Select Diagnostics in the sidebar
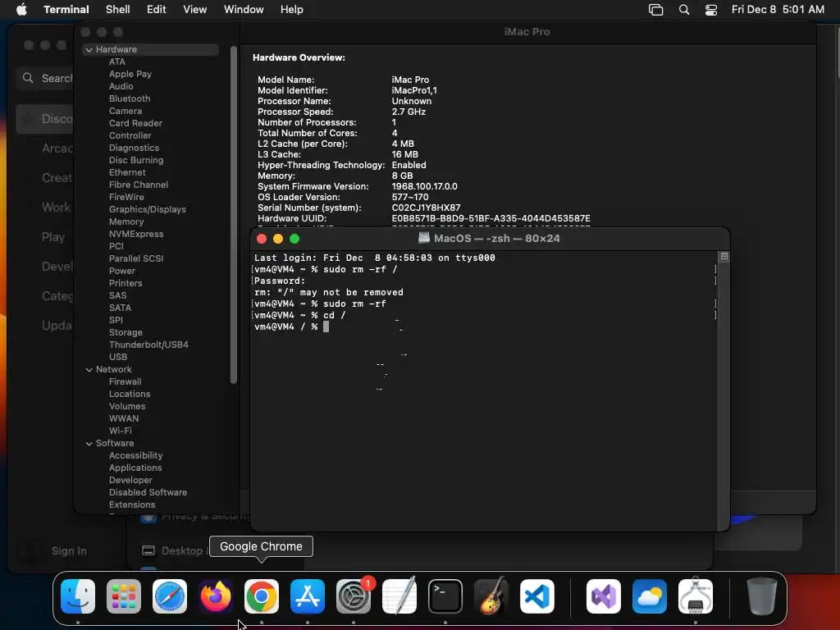840x630 pixels. pyautogui.click(x=134, y=148)
